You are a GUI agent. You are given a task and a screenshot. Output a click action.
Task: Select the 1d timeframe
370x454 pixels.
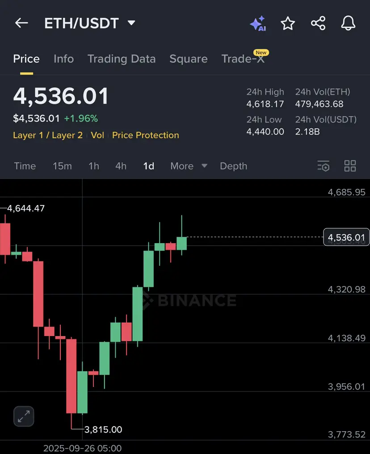point(148,166)
